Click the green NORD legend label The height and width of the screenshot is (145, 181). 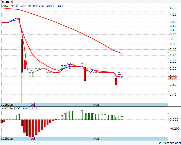[5, 6]
